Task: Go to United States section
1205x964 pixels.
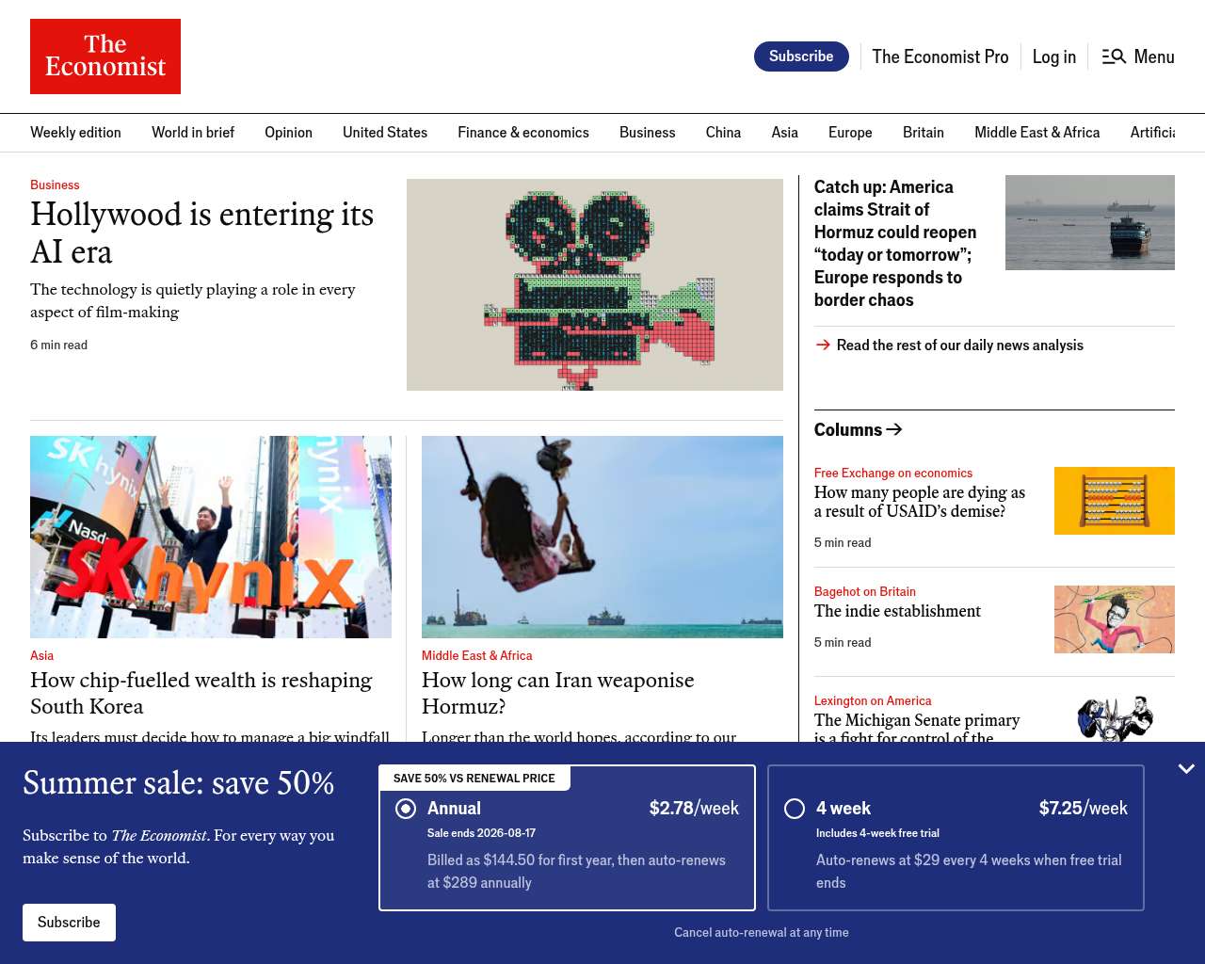Action: [385, 133]
